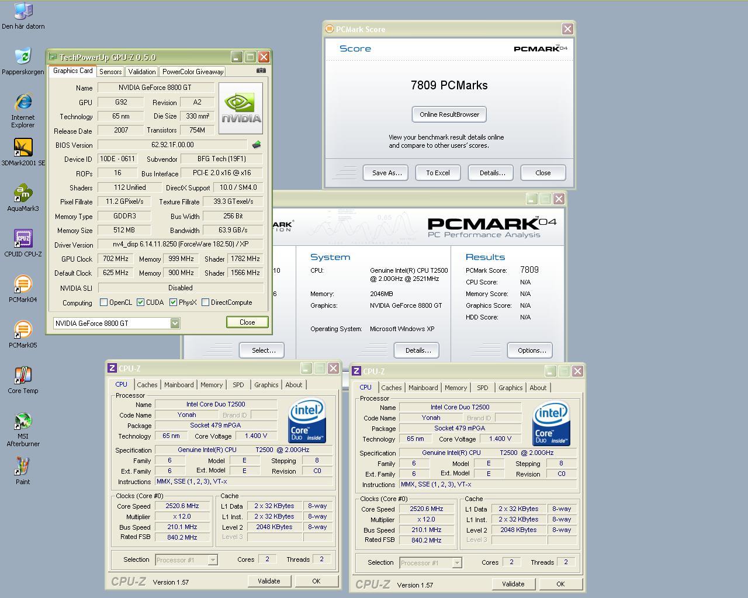Toggle CUDA checkbox in GPU-Z
Image resolution: width=748 pixels, height=598 pixels.
(x=140, y=303)
